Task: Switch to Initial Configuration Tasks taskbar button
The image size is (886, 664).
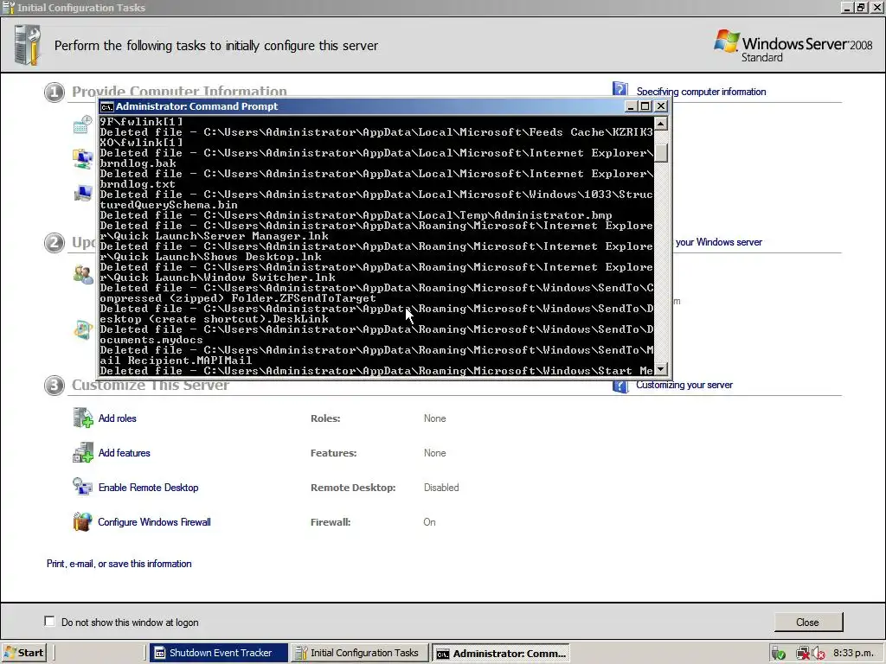Action: (x=360, y=653)
